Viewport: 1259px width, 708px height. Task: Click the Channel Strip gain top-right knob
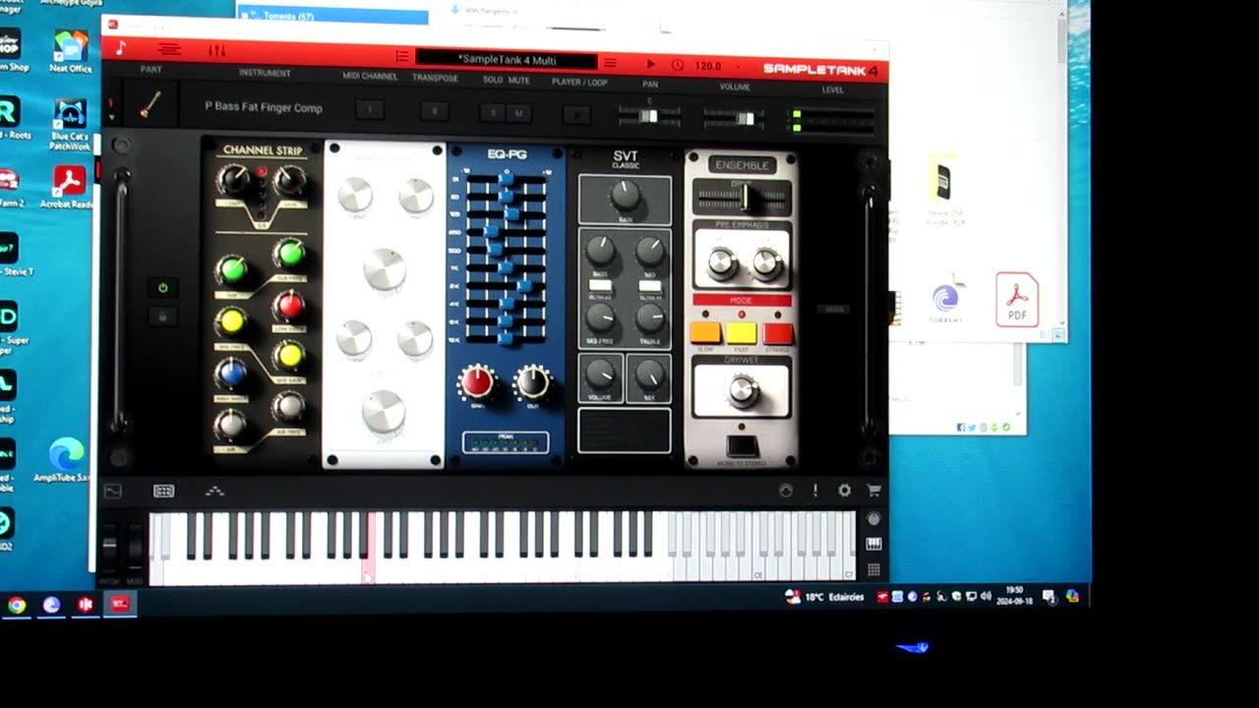click(x=289, y=180)
